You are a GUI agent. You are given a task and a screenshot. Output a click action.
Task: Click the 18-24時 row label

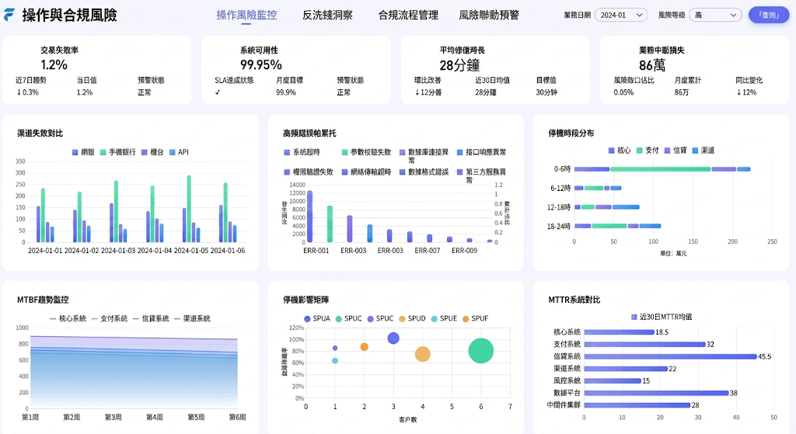[558, 226]
